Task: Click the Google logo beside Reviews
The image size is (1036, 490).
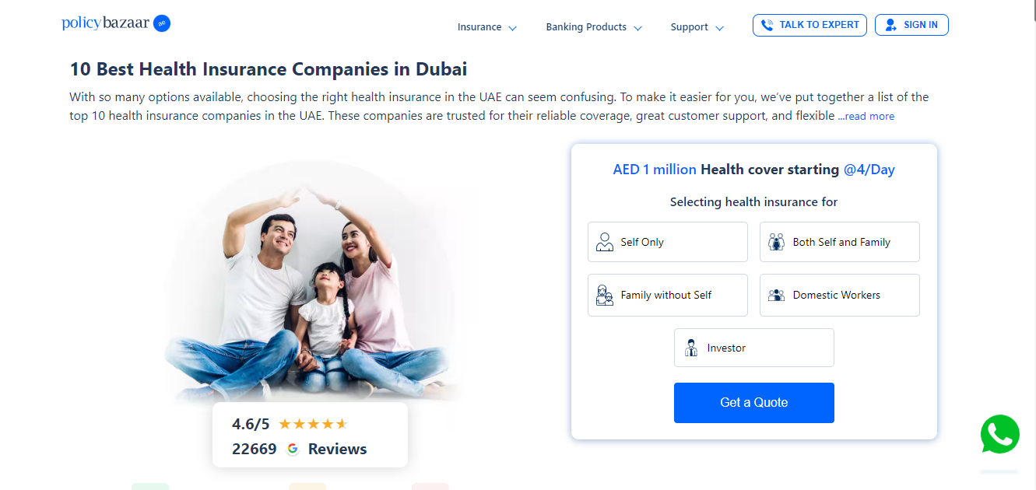Action: point(293,449)
